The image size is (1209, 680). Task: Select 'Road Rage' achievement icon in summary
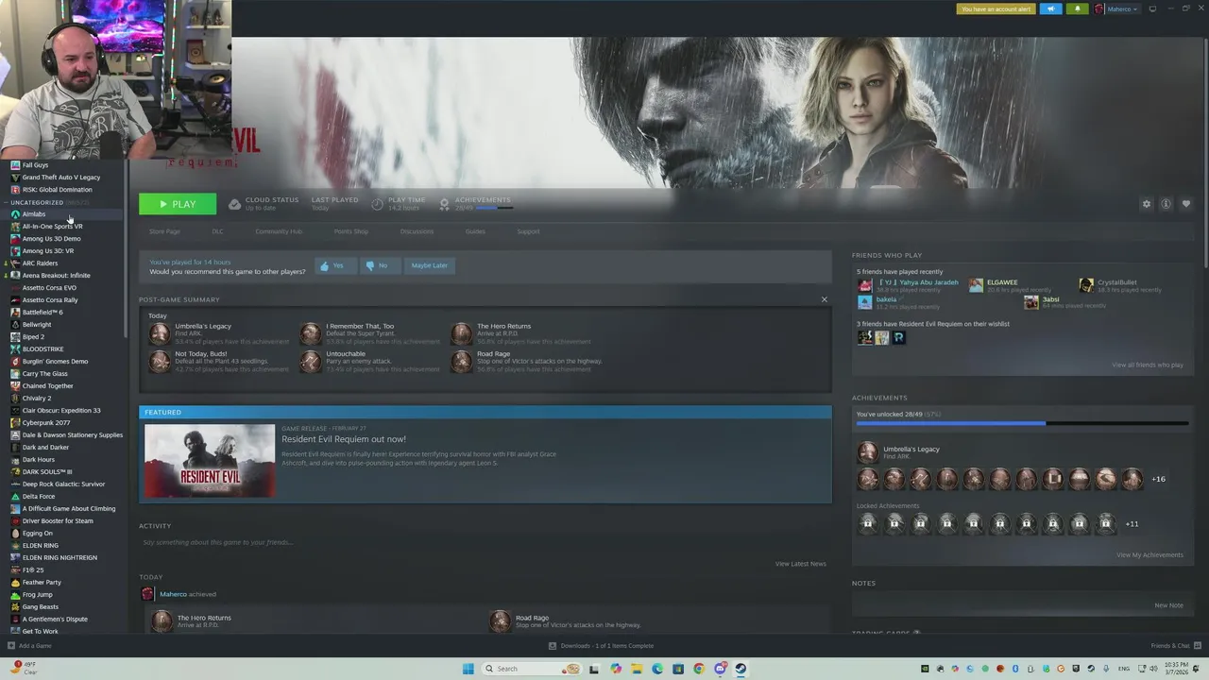462,361
